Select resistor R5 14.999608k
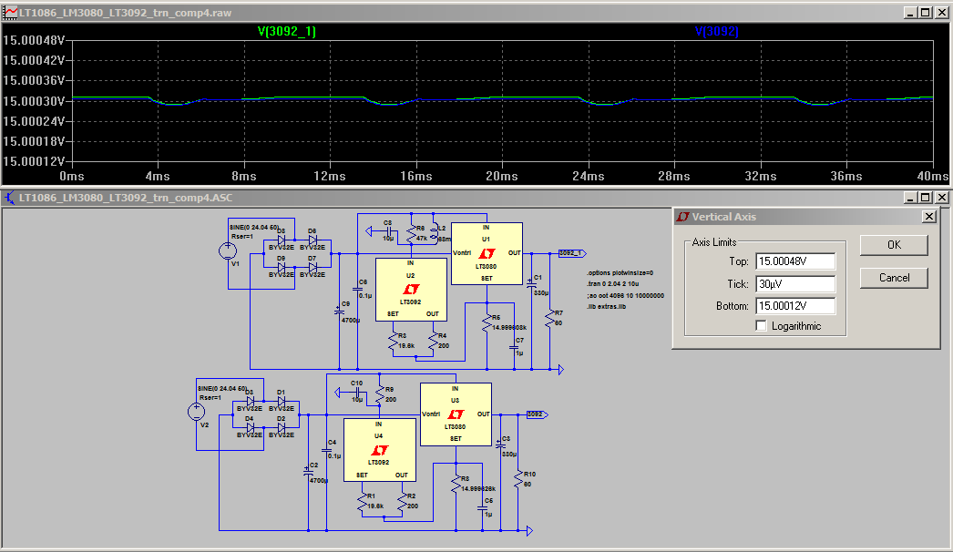 487,322
